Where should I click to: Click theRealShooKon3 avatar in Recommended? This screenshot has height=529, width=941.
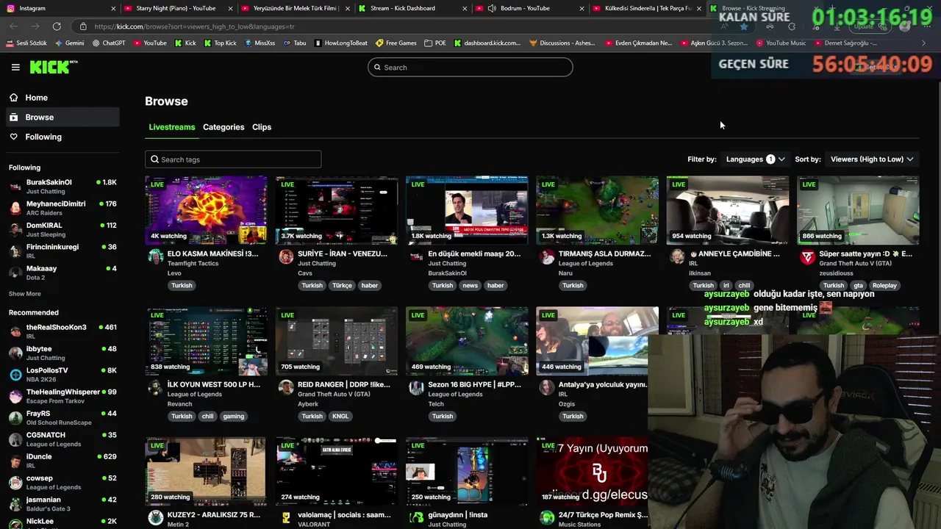pyautogui.click(x=15, y=331)
